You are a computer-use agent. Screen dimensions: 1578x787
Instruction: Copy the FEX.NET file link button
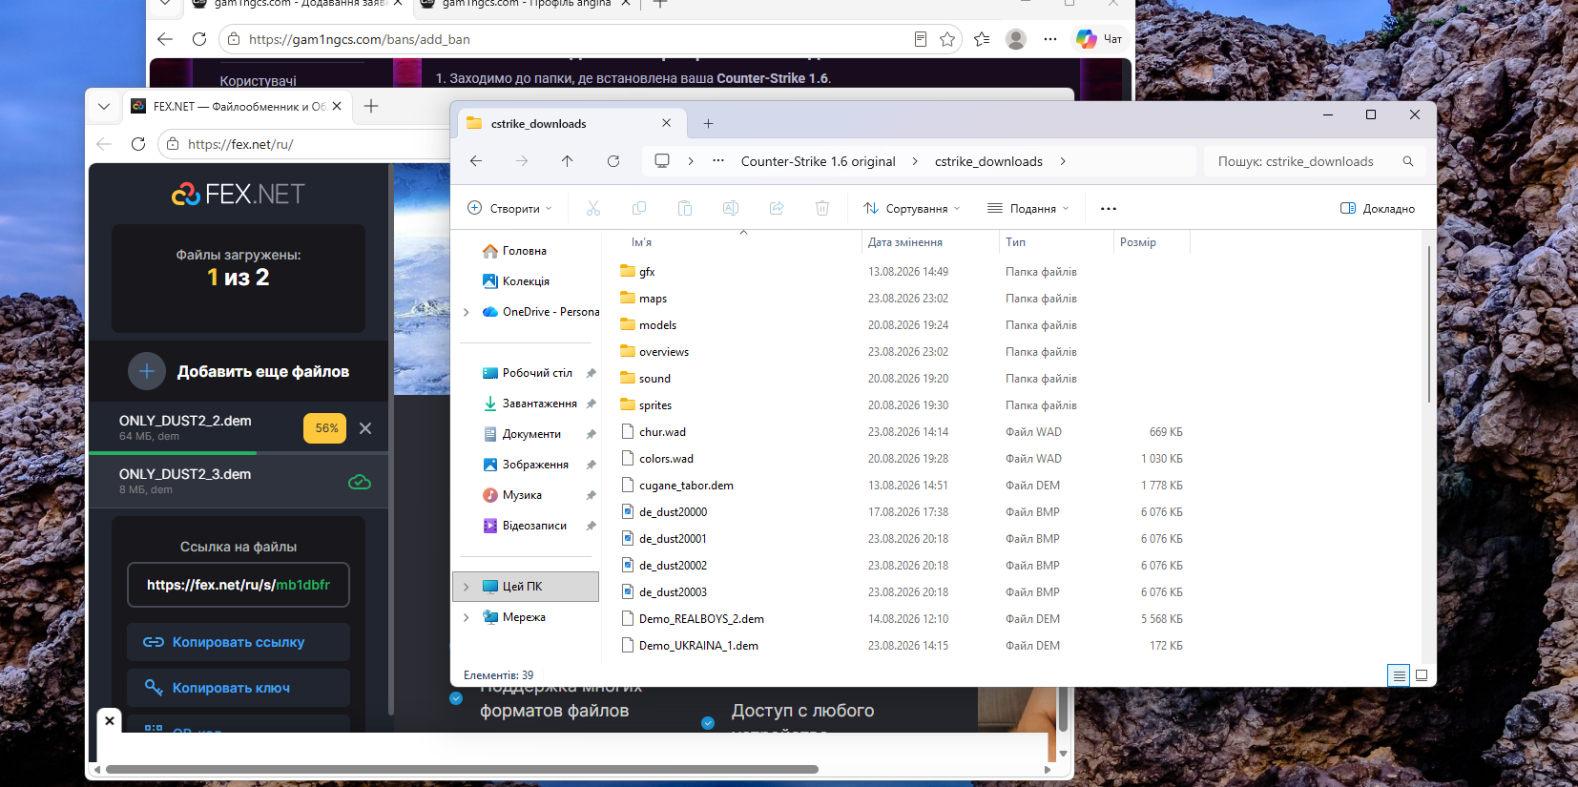pos(239,642)
